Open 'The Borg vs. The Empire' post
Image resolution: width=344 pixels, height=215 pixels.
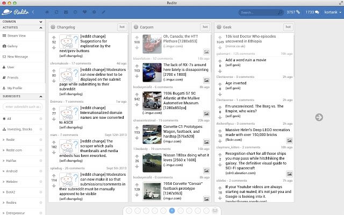click(x=254, y=109)
